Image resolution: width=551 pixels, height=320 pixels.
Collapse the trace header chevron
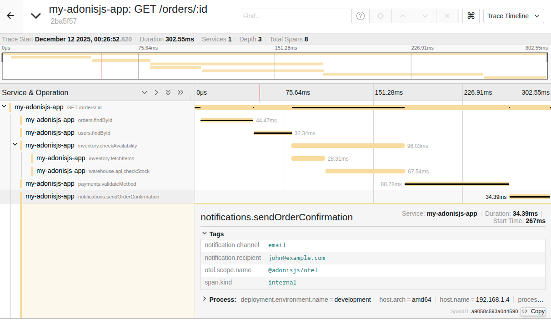pos(36,15)
